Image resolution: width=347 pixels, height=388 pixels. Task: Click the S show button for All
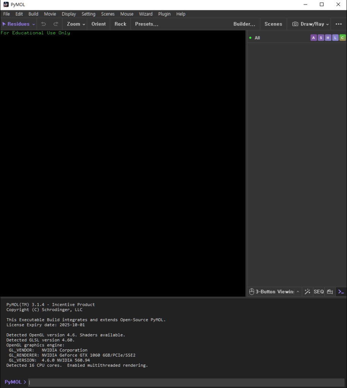point(321,38)
